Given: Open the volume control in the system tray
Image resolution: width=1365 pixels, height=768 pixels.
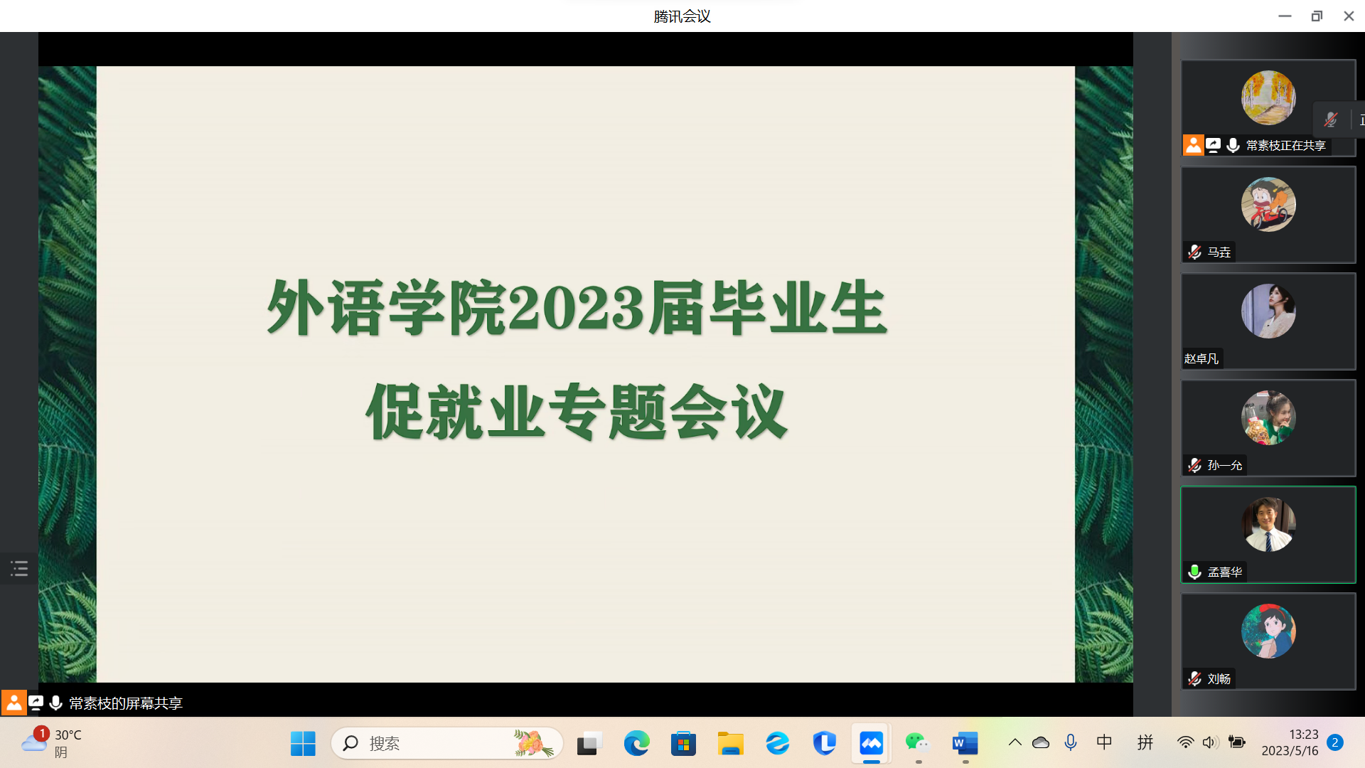Looking at the screenshot, I should pyautogui.click(x=1210, y=742).
